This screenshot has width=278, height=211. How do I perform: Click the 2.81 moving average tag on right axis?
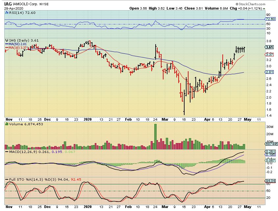[269, 72]
